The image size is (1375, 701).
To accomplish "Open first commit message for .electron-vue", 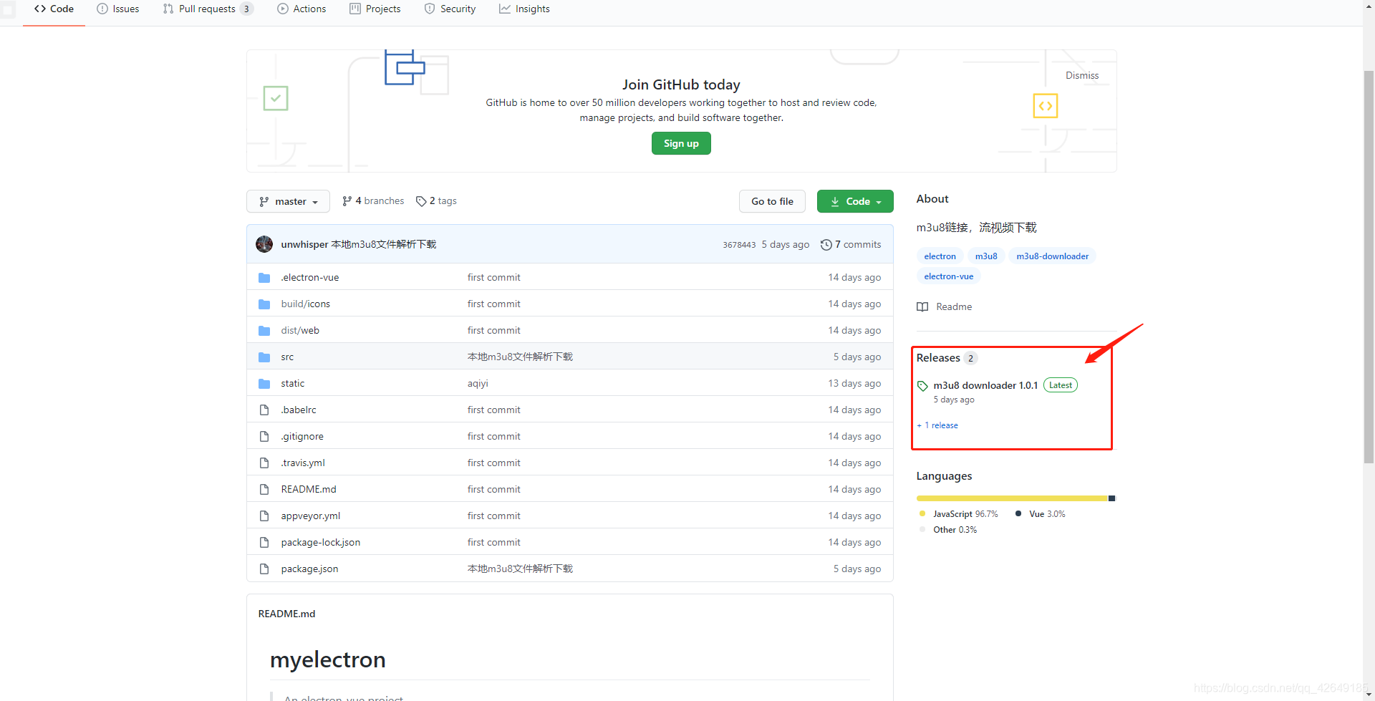I will point(494,277).
